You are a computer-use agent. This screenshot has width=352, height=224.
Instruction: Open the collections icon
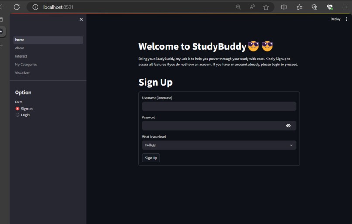pyautogui.click(x=314, y=7)
